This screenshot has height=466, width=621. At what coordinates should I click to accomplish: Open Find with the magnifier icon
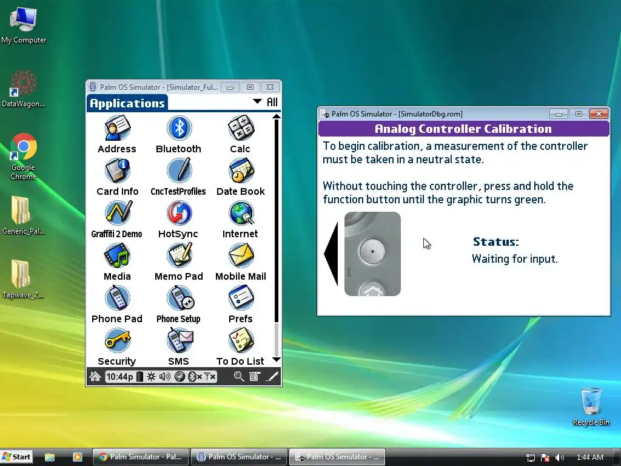click(x=239, y=376)
